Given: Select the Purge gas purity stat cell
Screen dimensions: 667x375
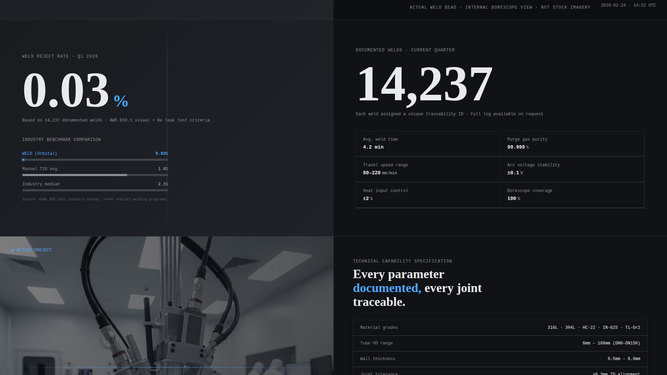Looking at the screenshot, I should 572,143.
